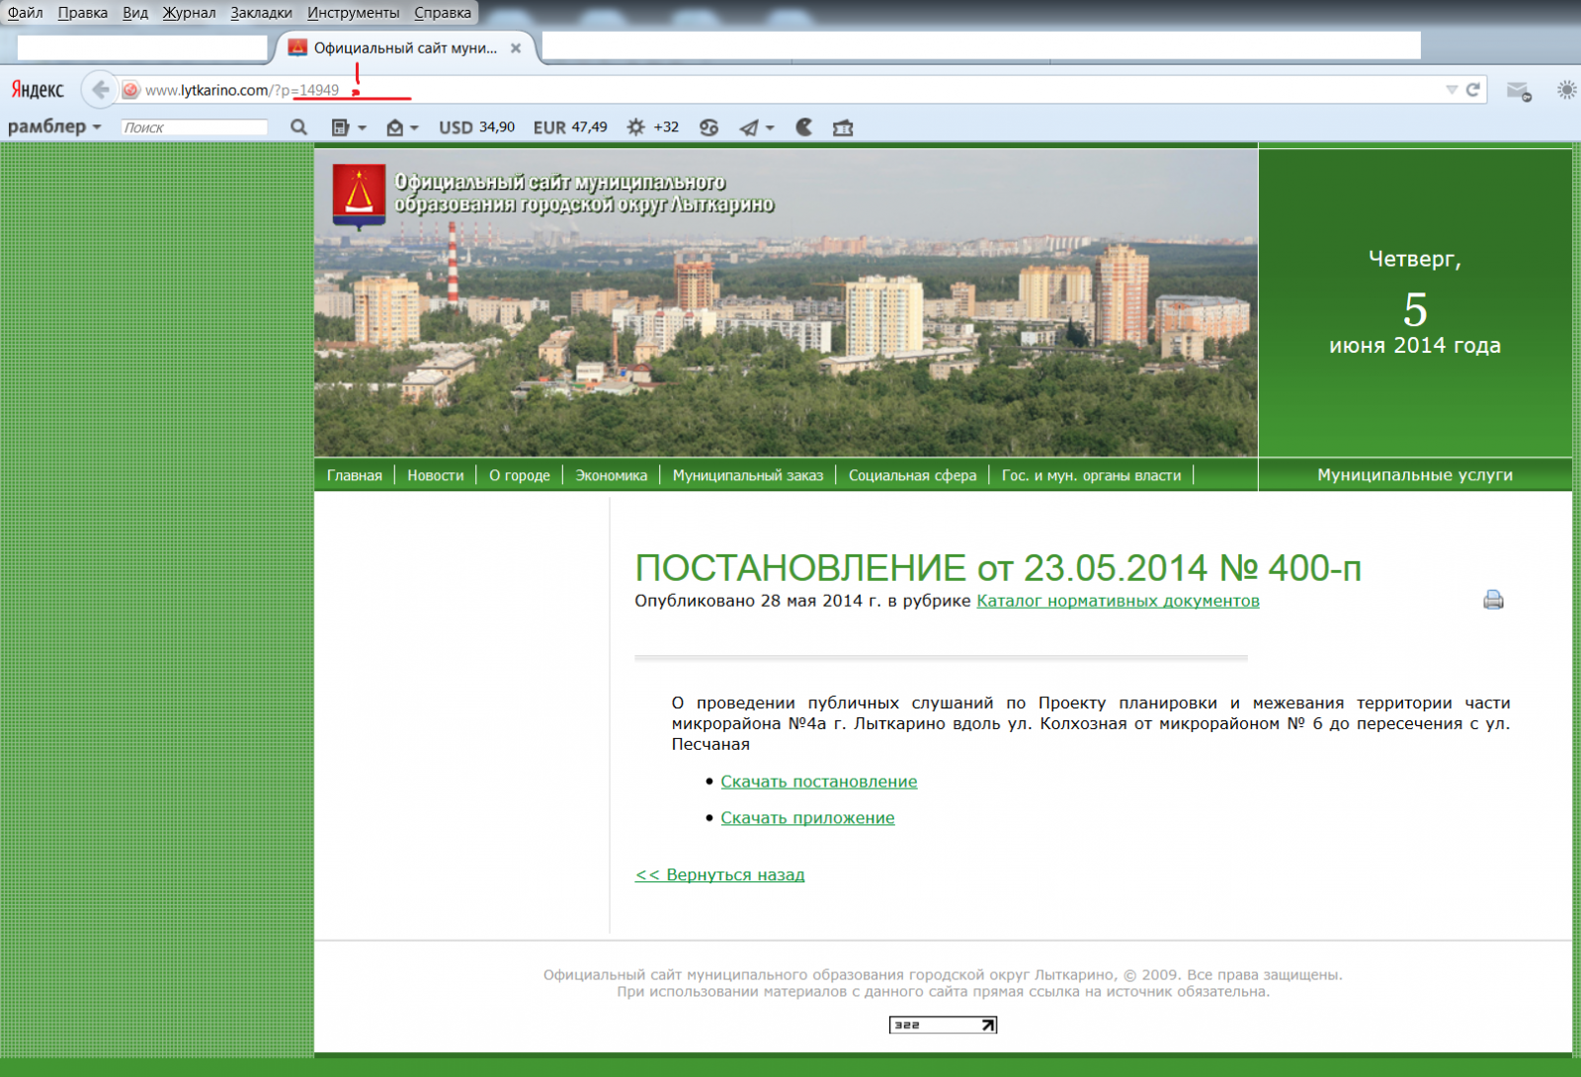Image resolution: width=1581 pixels, height=1077 pixels.
Task: Close the Официальный сайт tab
Action: 516,47
